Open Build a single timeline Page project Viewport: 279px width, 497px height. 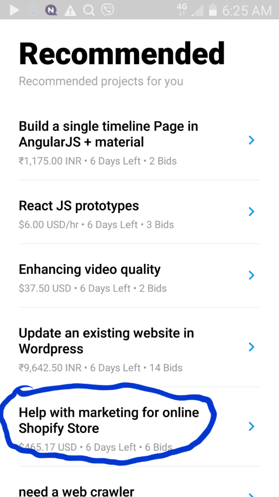[139, 143]
